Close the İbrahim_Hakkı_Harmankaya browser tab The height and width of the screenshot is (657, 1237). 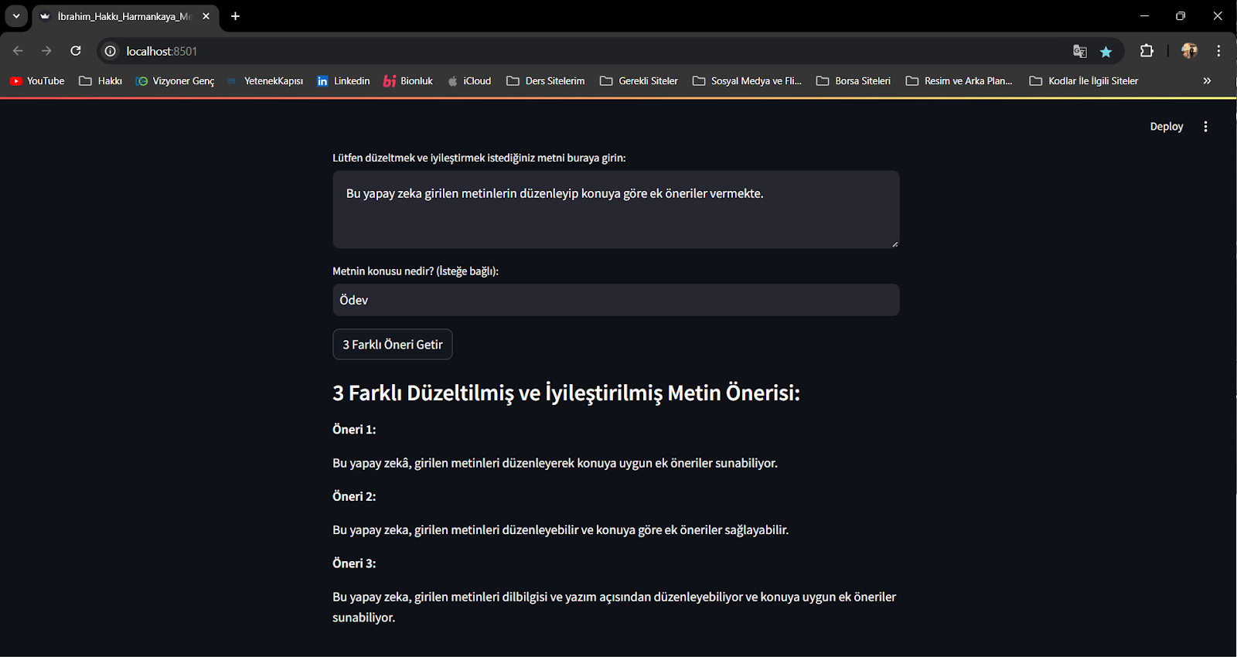click(206, 16)
